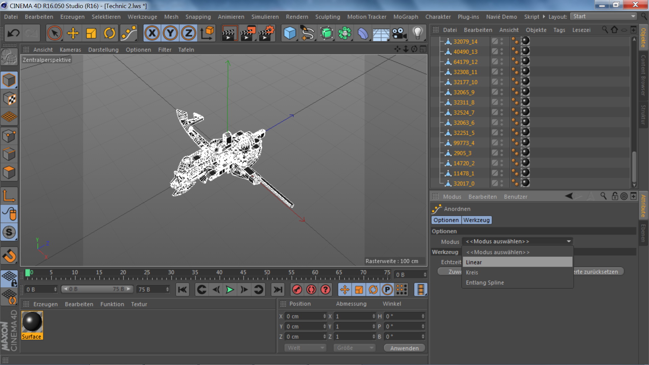Switch to Texture mode in left palette
Viewport: 649px width, 365px height.
[x=9, y=99]
